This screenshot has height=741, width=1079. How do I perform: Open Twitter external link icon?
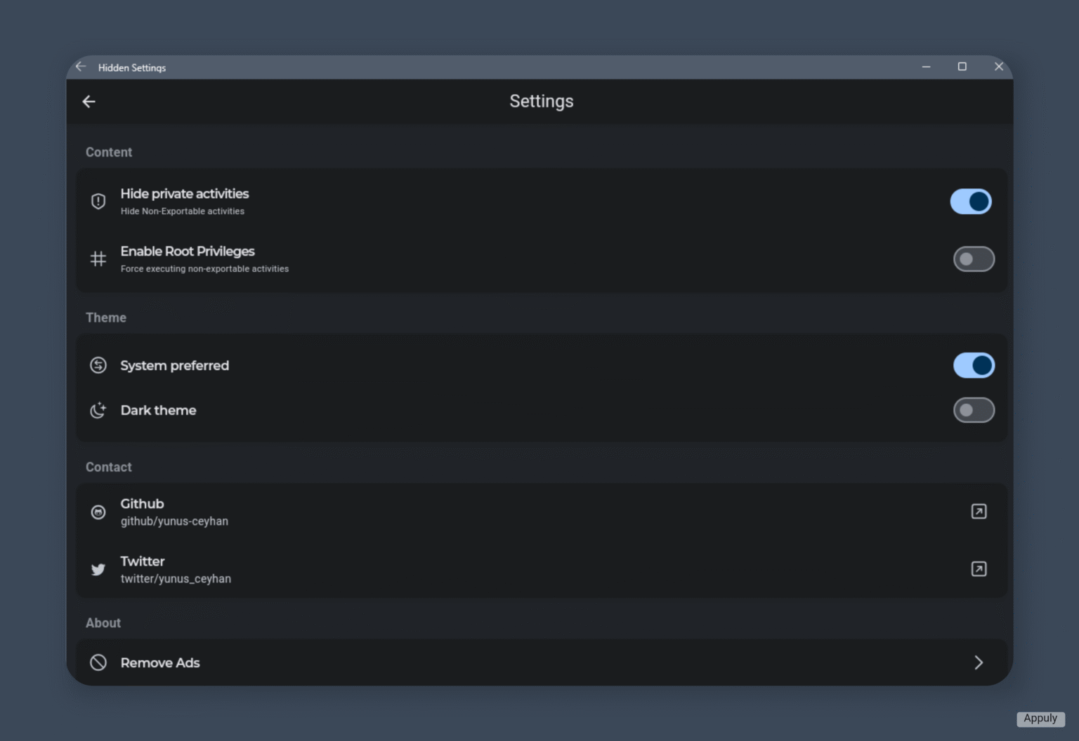[979, 569]
